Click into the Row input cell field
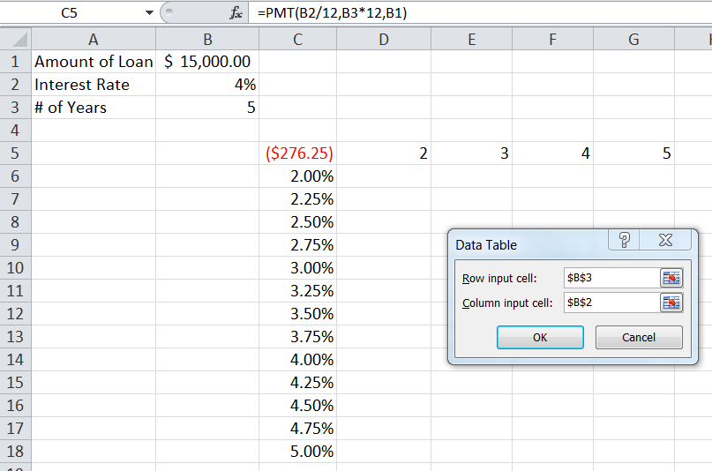Viewport: 712px width, 471px height. pyautogui.click(x=611, y=279)
